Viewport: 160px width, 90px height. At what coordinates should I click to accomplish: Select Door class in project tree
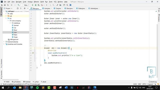(15, 30)
